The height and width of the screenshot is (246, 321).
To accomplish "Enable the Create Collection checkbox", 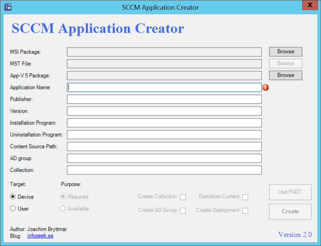I will (x=183, y=197).
